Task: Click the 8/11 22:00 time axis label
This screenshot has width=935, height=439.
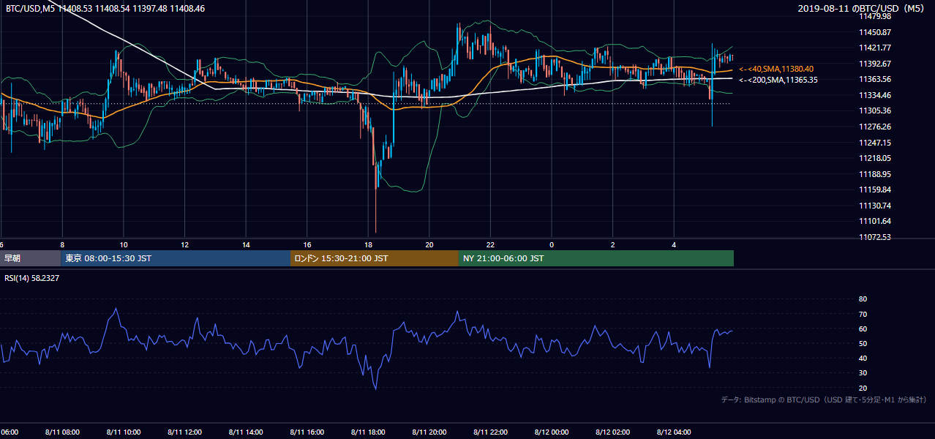Action: point(490,432)
